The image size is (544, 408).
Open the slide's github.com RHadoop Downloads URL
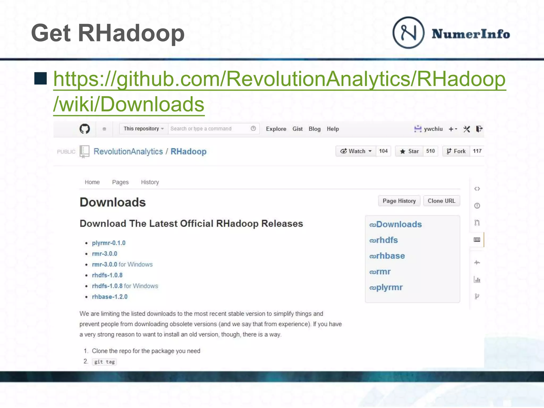coord(279,92)
